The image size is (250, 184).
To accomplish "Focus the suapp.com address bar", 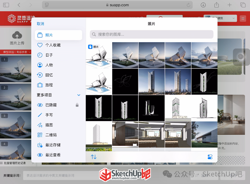I will coord(117,5).
